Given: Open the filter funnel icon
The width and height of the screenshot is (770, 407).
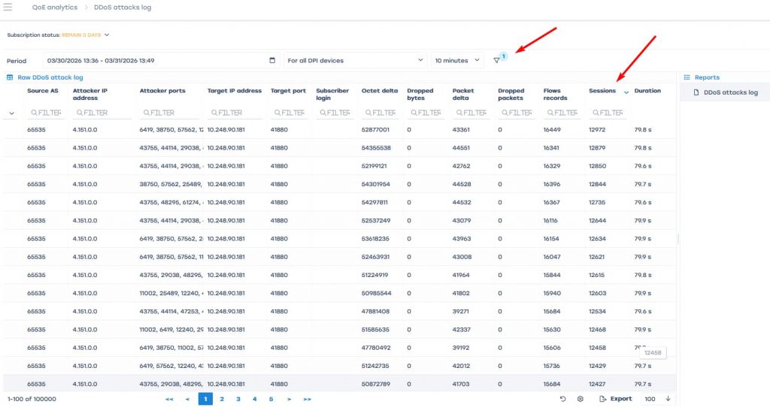Looking at the screenshot, I should pos(496,60).
